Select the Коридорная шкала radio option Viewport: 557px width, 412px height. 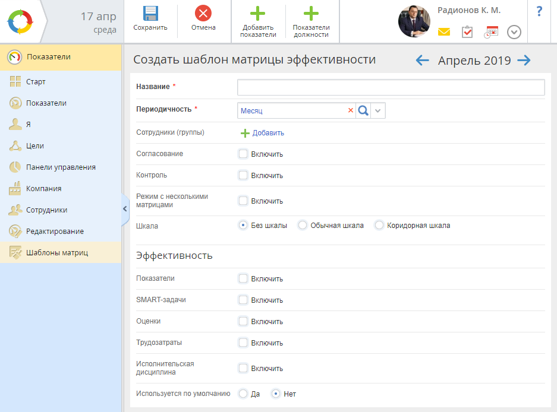click(379, 226)
